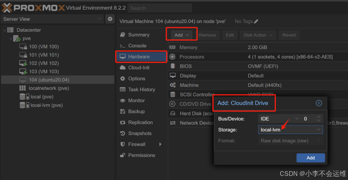
Task: Open the Backup tab
Action: tap(142, 111)
